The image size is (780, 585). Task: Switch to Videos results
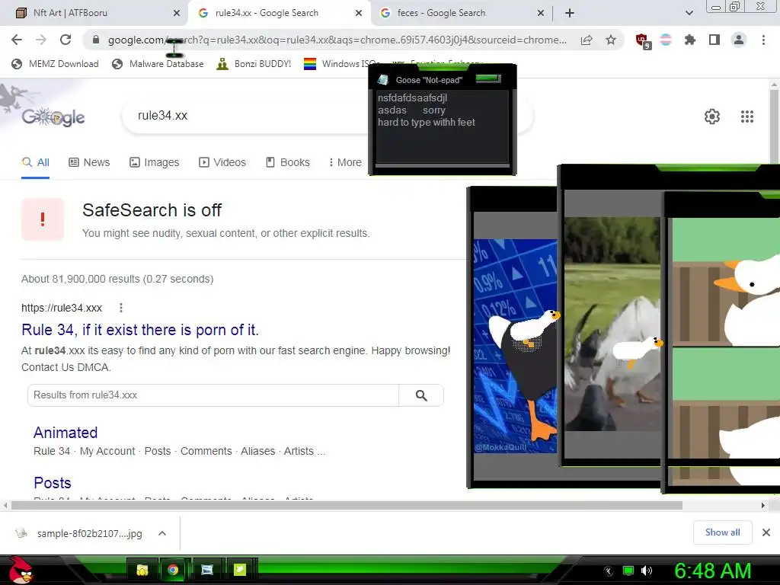click(222, 162)
